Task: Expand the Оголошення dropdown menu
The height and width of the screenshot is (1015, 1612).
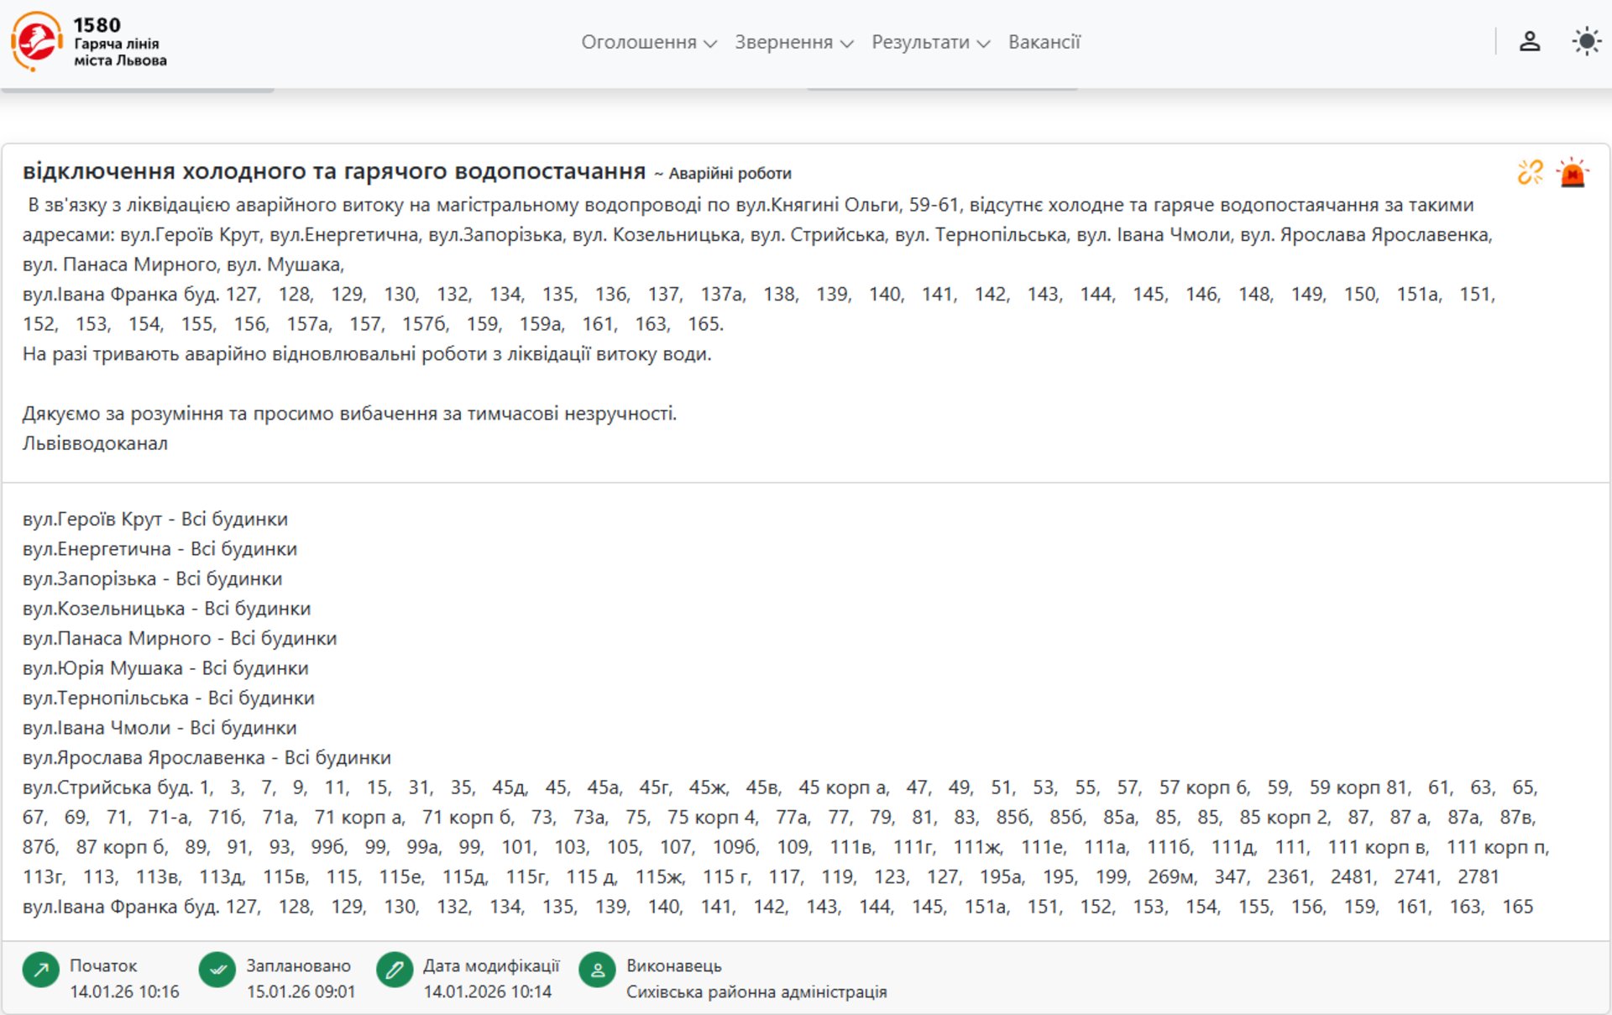Action: [648, 42]
